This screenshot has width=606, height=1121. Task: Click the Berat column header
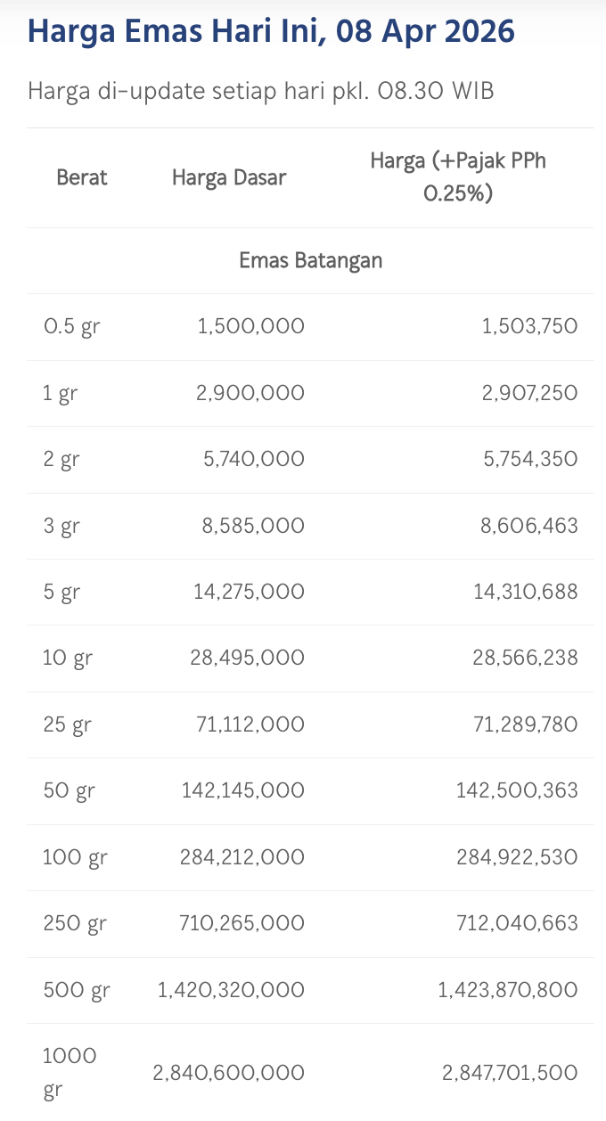pos(81,177)
